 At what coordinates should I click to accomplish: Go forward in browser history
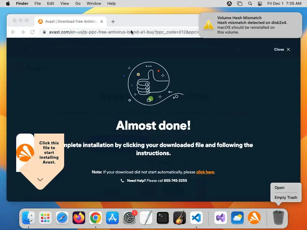[x=23, y=32]
